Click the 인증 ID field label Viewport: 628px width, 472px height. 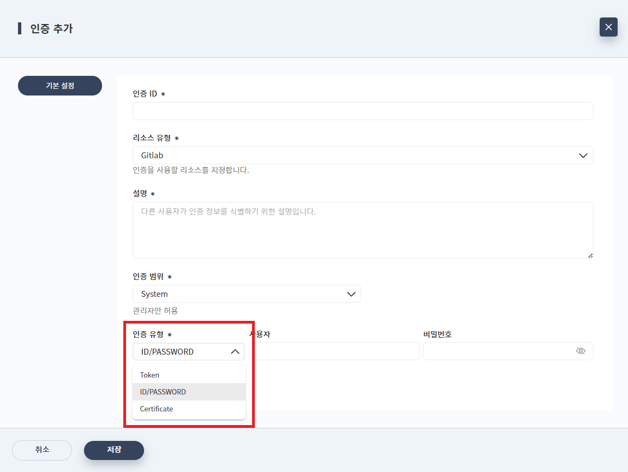pyautogui.click(x=145, y=93)
